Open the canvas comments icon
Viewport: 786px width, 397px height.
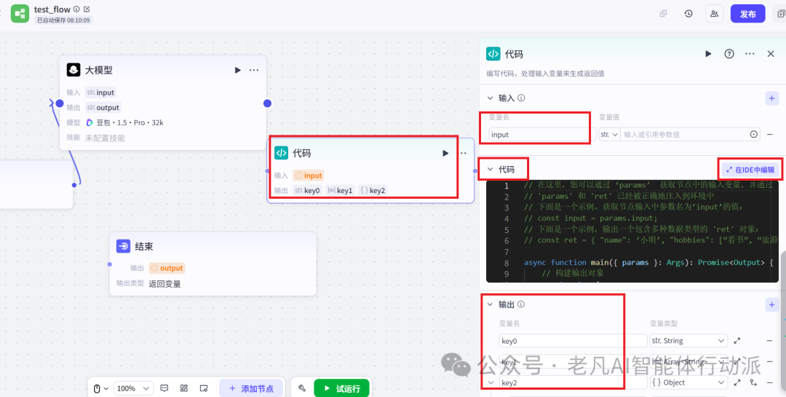click(164, 388)
